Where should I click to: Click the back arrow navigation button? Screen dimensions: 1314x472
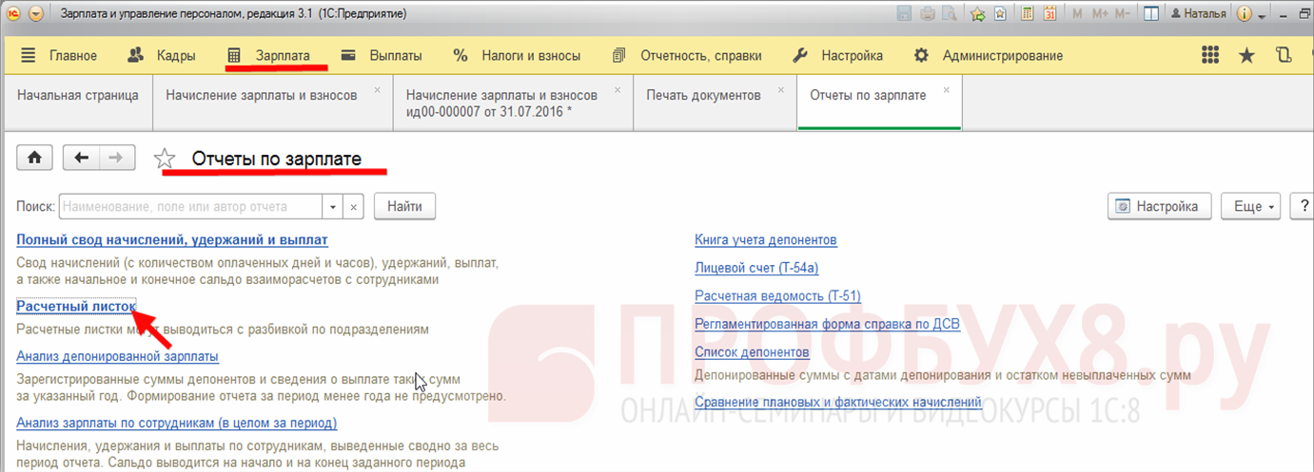point(81,159)
